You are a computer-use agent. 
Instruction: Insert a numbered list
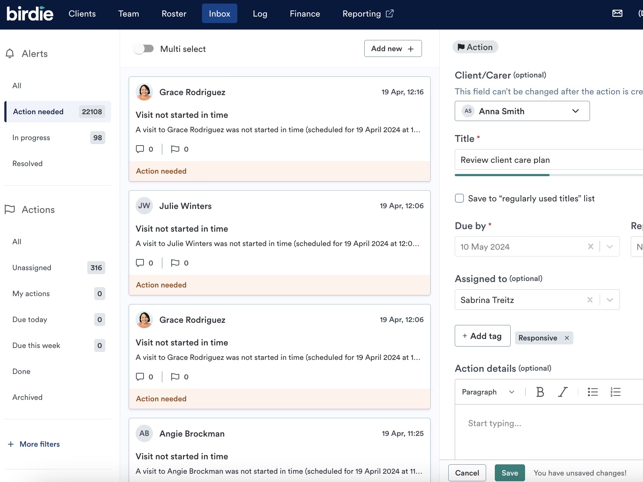pos(616,392)
